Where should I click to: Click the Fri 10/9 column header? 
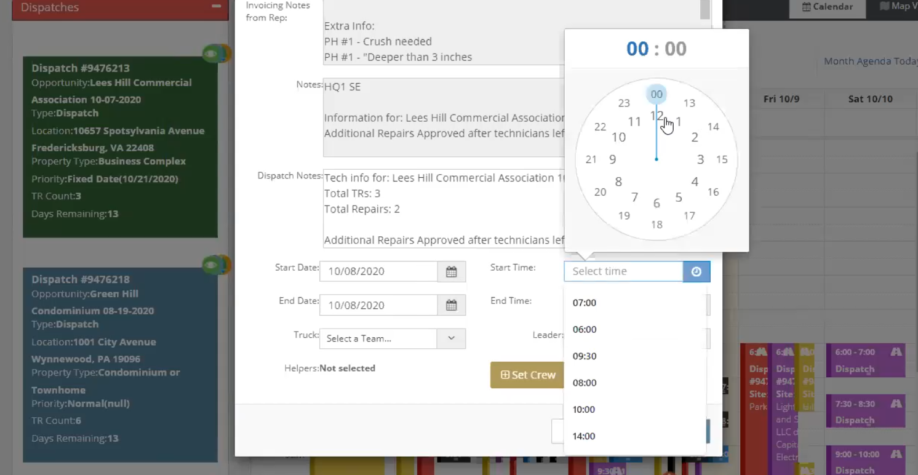[781, 98]
